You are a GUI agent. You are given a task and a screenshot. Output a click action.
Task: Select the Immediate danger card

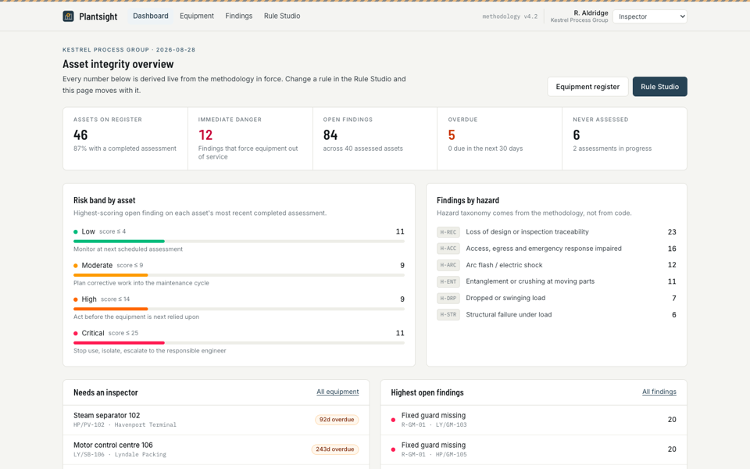(x=250, y=138)
